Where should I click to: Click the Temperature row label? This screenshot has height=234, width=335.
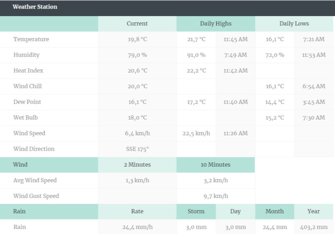[31, 39]
